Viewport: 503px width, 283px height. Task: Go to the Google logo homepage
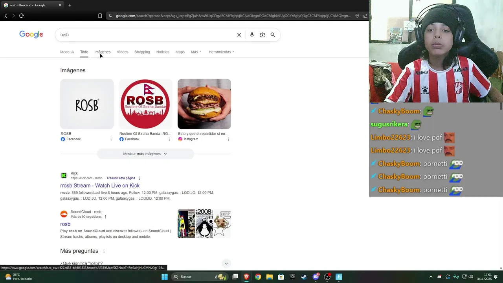[x=31, y=35]
